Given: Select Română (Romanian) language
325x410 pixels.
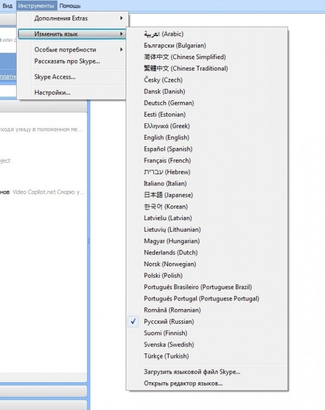Looking at the screenshot, I should point(207,310).
